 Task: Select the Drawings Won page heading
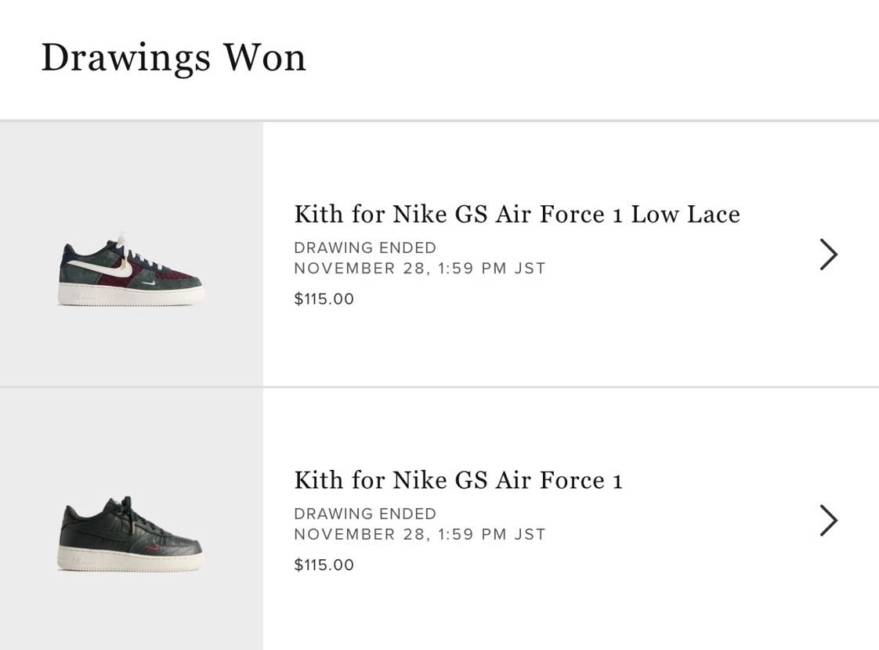click(x=173, y=56)
